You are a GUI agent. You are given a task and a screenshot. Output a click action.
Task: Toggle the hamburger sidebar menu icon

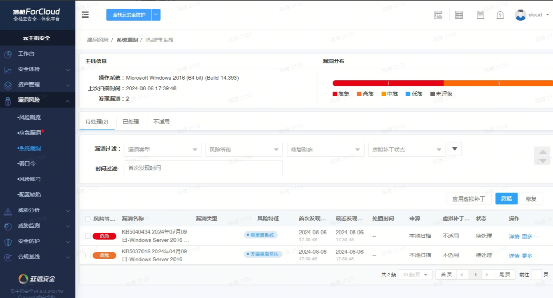coord(85,15)
